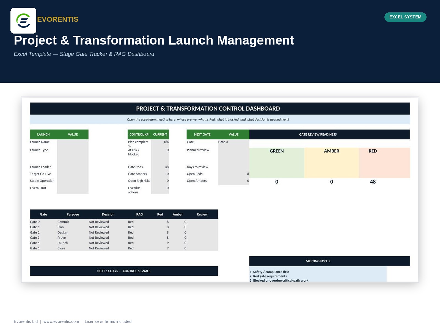
Task: Click the License & Terms included text
Action: tap(108, 321)
